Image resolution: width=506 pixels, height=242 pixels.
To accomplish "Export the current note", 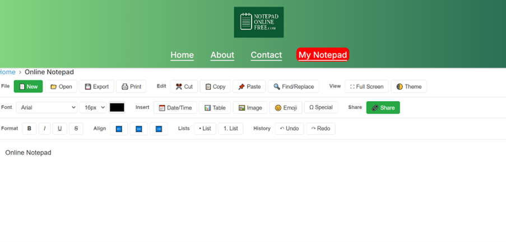I will (96, 87).
